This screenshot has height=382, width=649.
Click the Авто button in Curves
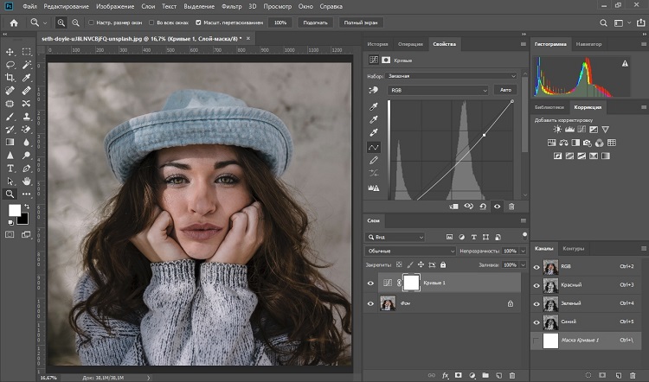tap(505, 90)
